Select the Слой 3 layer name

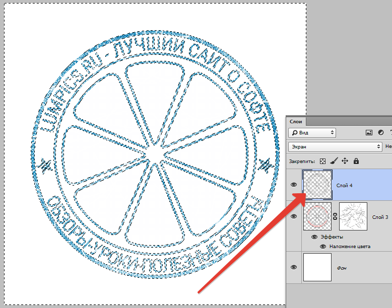coord(380,217)
